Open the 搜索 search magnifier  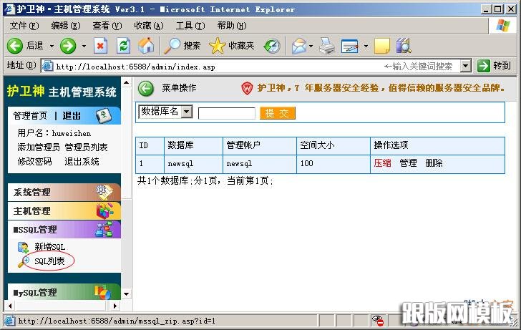click(172, 46)
